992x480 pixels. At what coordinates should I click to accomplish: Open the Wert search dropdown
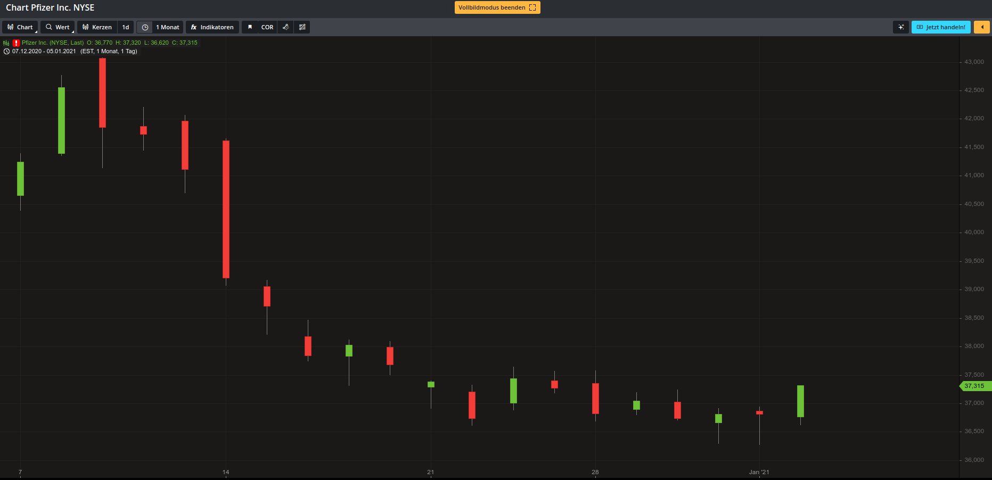(58, 27)
